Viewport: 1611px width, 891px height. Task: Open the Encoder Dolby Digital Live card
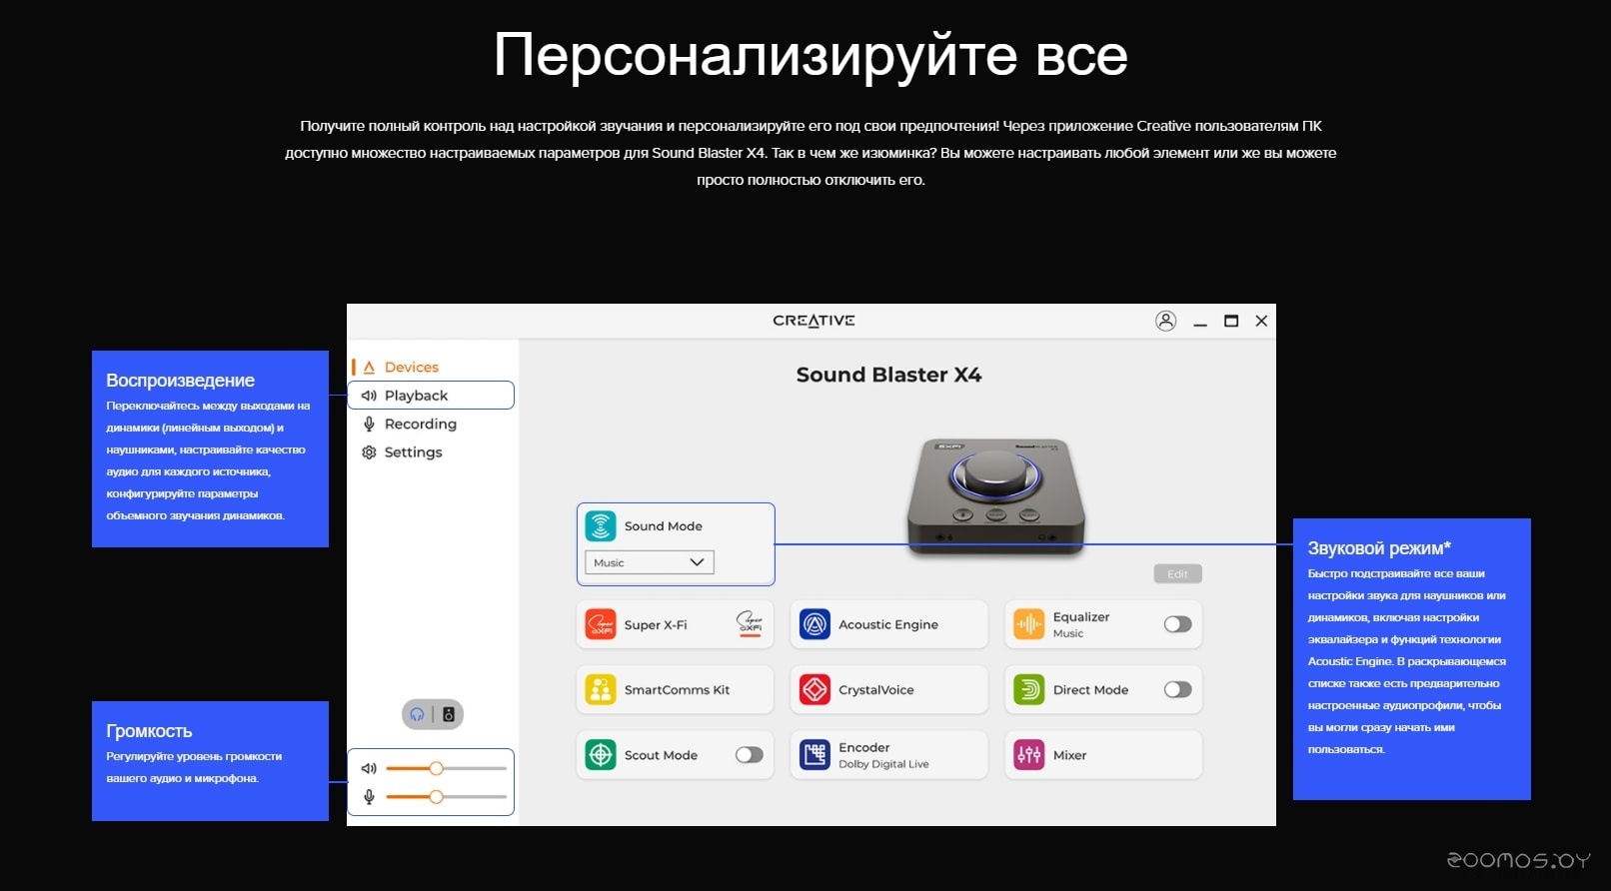888,755
